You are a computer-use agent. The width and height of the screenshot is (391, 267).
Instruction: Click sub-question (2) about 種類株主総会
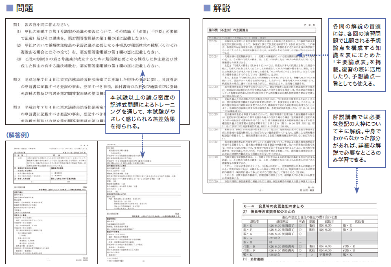click(97, 49)
